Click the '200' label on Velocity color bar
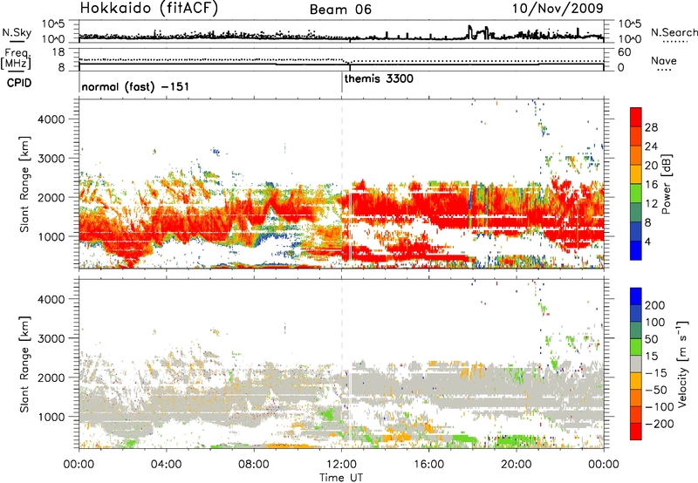 click(x=655, y=305)
